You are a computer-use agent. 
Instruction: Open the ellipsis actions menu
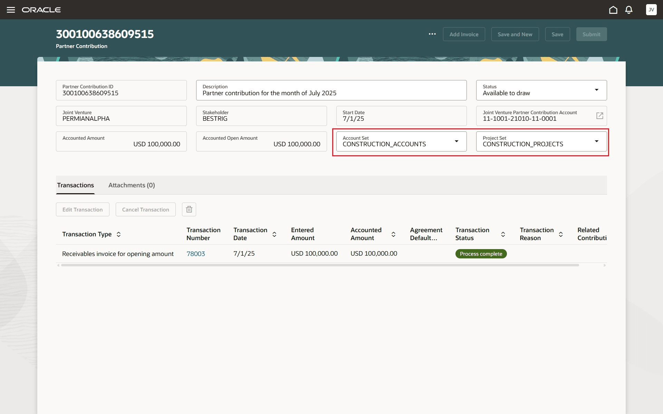432,34
